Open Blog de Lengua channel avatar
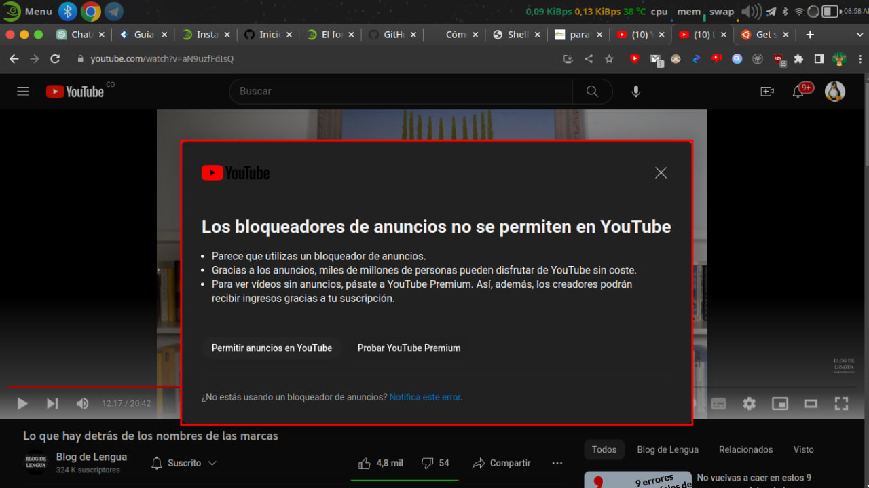Screen dimensions: 869x488 [36, 462]
